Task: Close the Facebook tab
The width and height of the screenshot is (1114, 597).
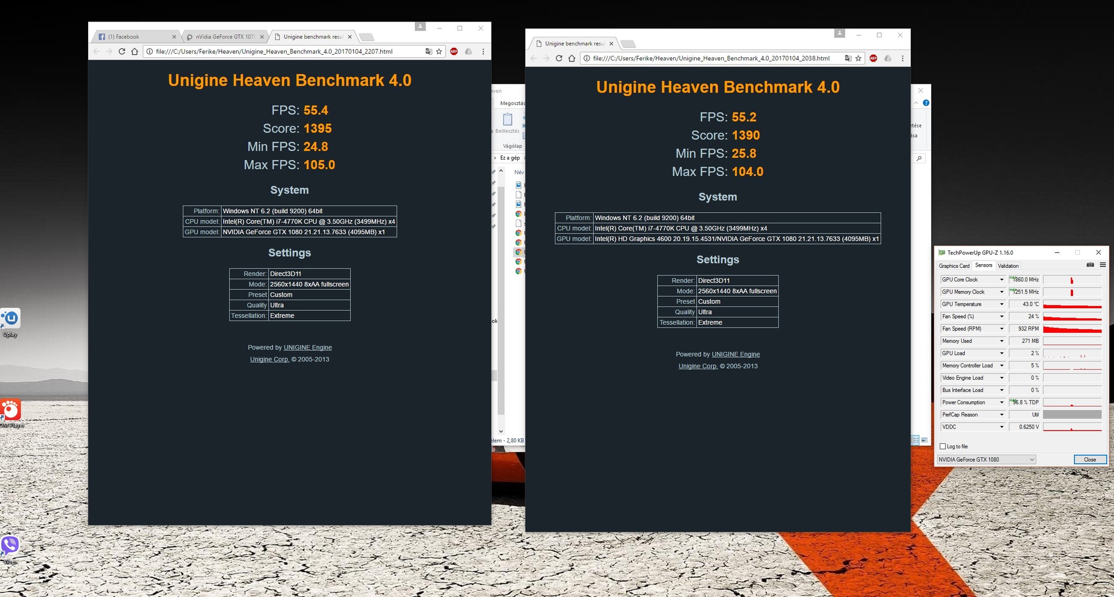Action: pos(174,37)
